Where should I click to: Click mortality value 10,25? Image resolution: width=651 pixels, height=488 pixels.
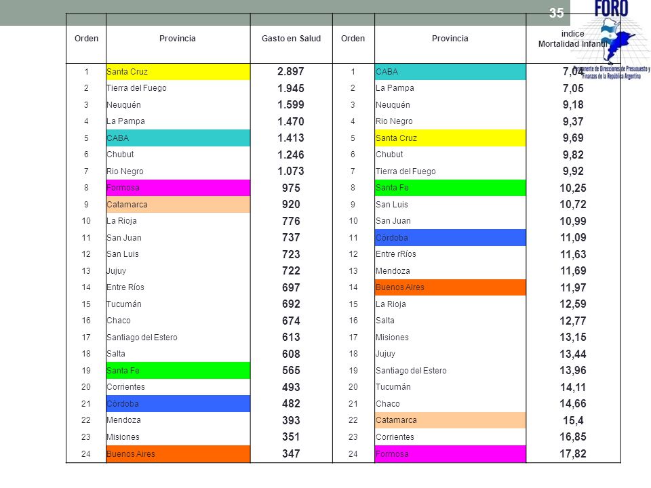pyautogui.click(x=573, y=188)
